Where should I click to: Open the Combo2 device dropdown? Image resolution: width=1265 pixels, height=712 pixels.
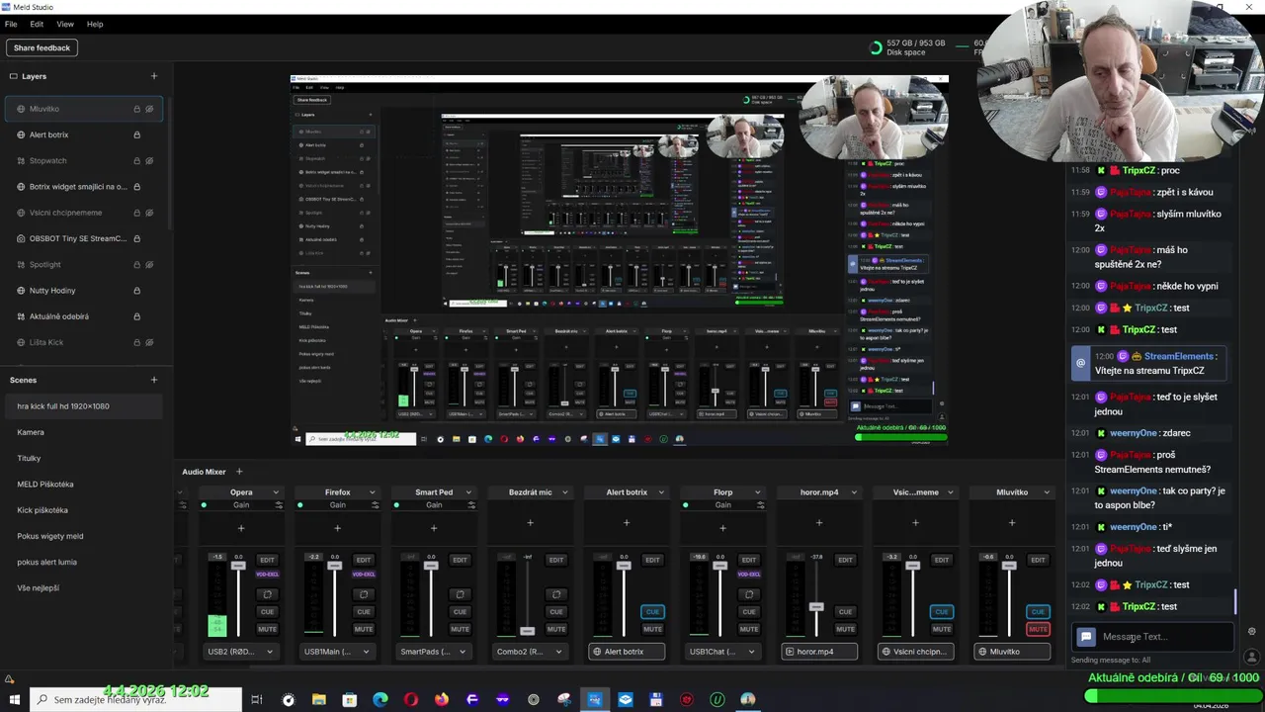coord(530,652)
